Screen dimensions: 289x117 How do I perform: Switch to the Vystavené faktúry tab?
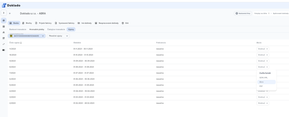tap(65, 23)
